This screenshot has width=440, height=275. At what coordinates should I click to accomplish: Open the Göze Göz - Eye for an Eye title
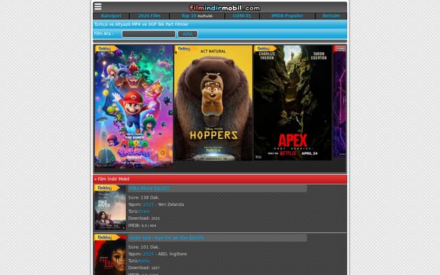[x=166, y=238]
